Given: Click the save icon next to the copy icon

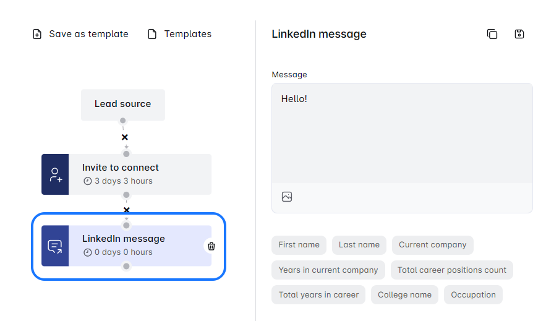Looking at the screenshot, I should click(x=519, y=34).
